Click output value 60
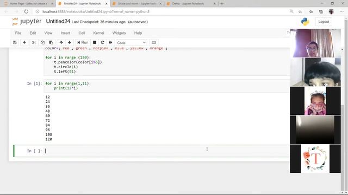 point(47,116)
